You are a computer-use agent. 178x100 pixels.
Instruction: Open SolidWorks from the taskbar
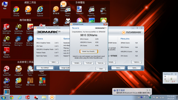point(28,97)
